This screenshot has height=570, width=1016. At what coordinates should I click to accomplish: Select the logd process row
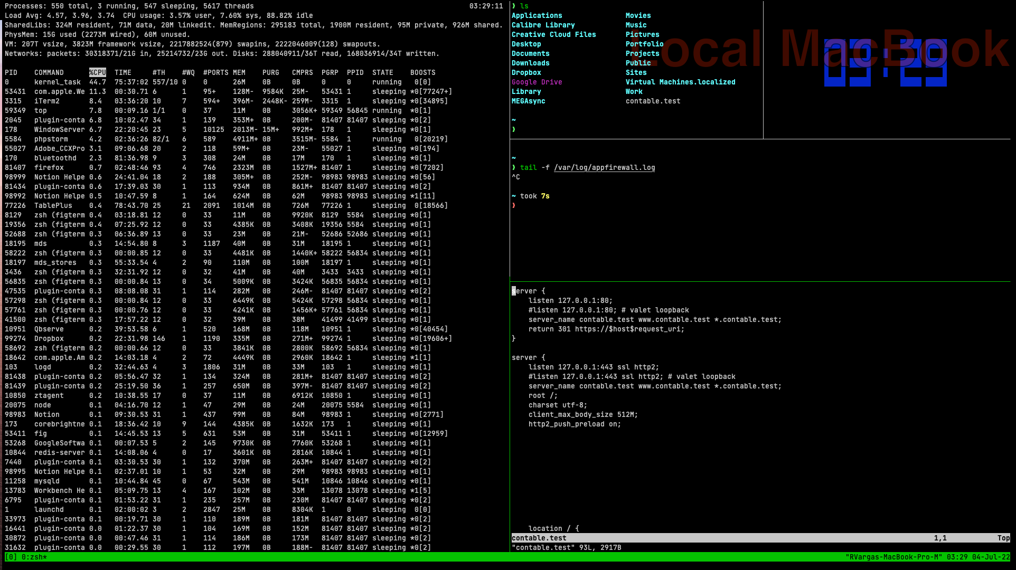coord(218,367)
